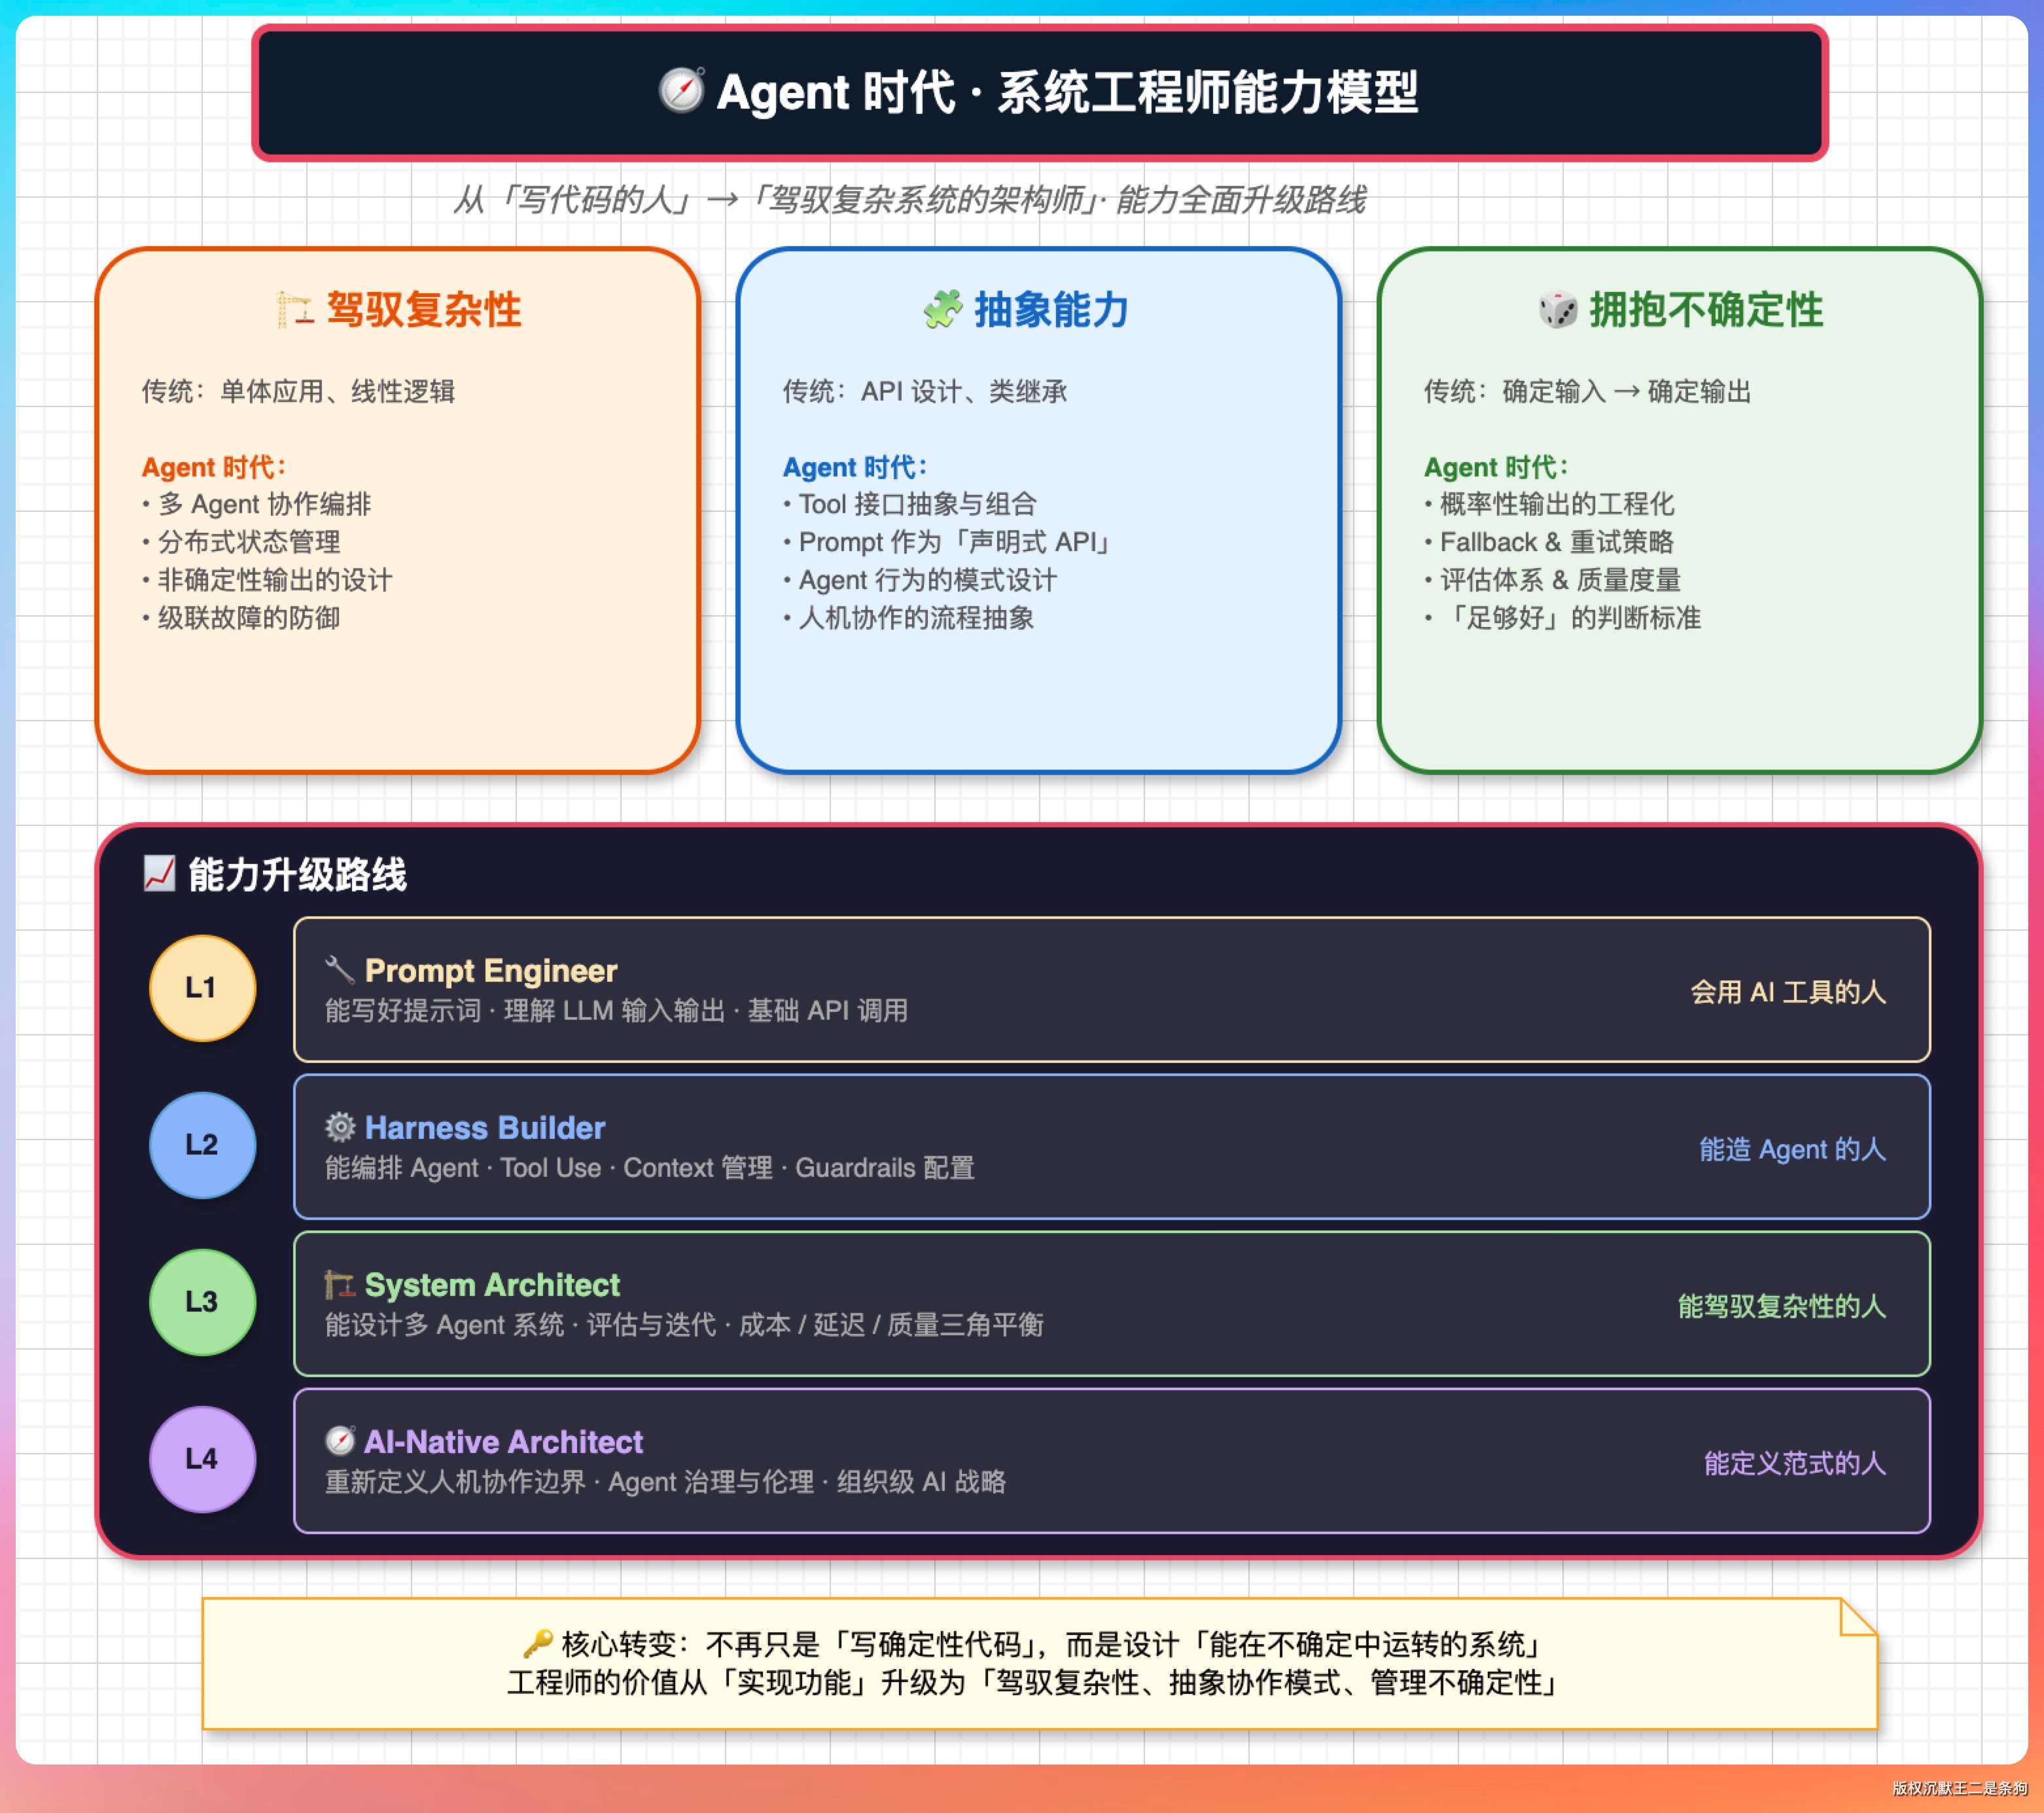
Task: Click the wrench icon beside Prompt Engineer
Action: coord(340,969)
